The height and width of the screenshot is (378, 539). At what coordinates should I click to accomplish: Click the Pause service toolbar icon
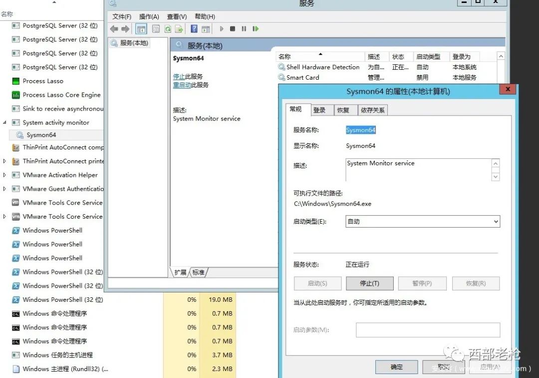point(244,29)
